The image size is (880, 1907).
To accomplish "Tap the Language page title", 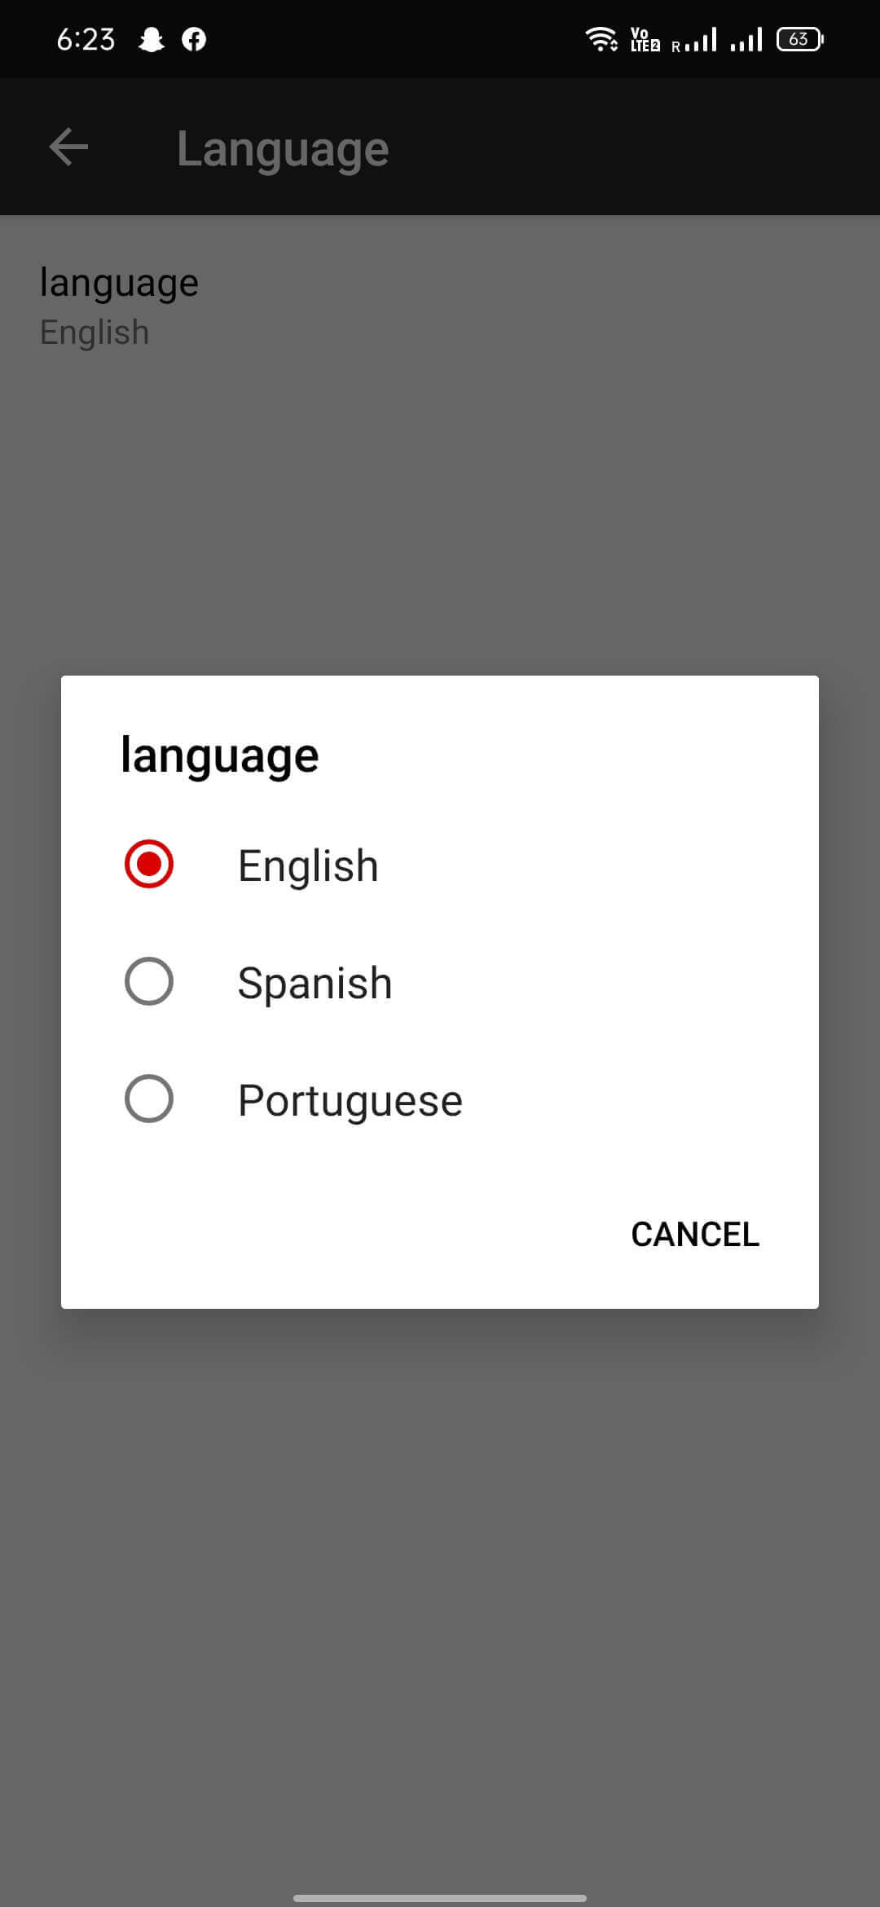I will (283, 149).
